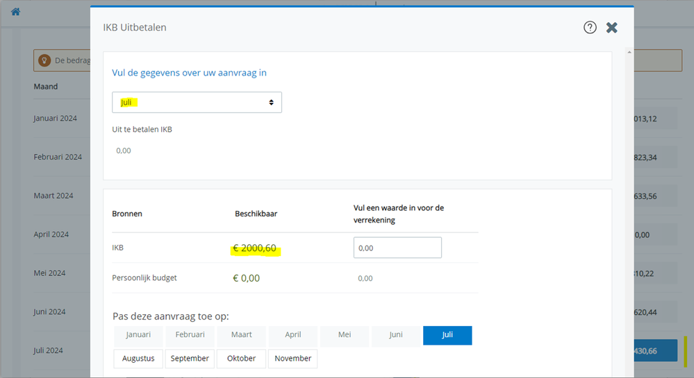Click the IKB Uitbetalen dialog title

click(135, 28)
